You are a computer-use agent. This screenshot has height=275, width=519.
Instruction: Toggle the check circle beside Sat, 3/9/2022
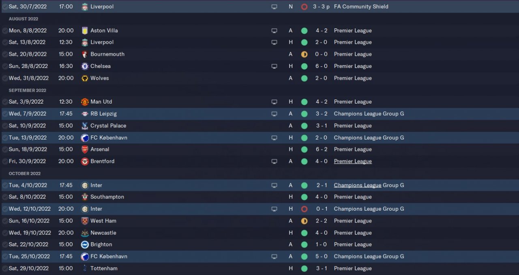[4, 102]
